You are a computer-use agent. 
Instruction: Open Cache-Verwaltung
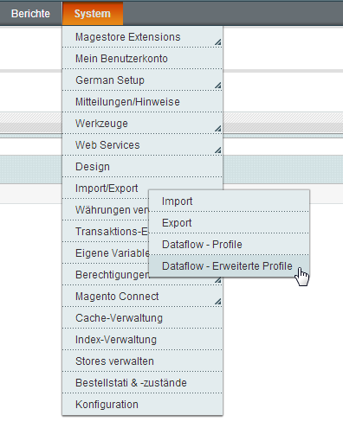point(142,318)
